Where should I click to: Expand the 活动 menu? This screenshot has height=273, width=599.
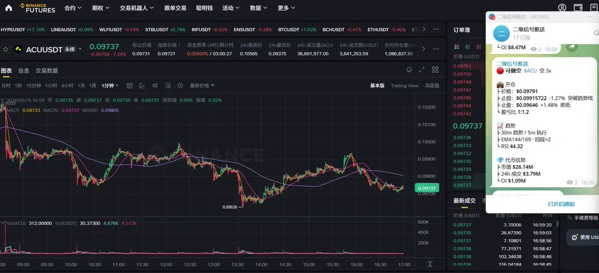pyautogui.click(x=231, y=8)
